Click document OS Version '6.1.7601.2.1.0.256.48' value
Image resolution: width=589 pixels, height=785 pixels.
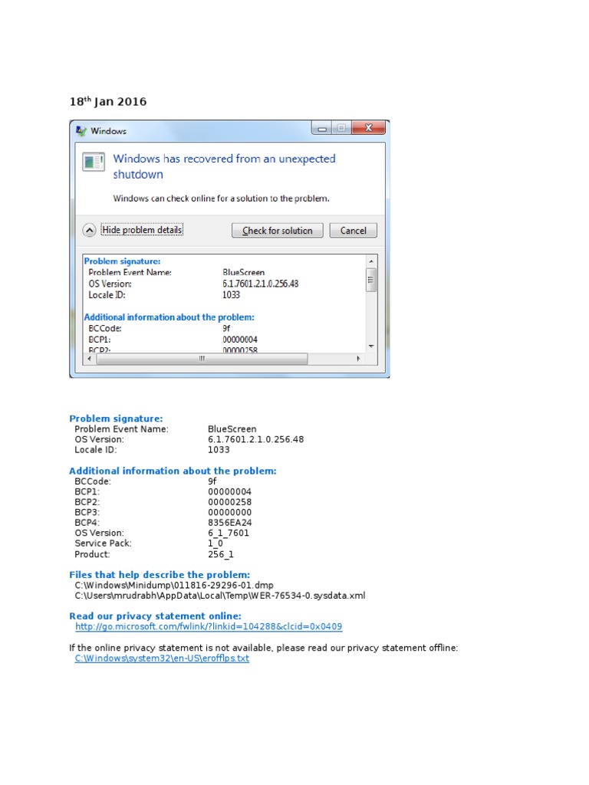pos(255,439)
